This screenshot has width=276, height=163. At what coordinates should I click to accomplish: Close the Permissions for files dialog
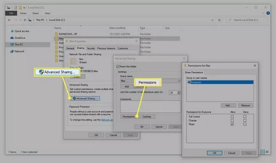(255, 66)
